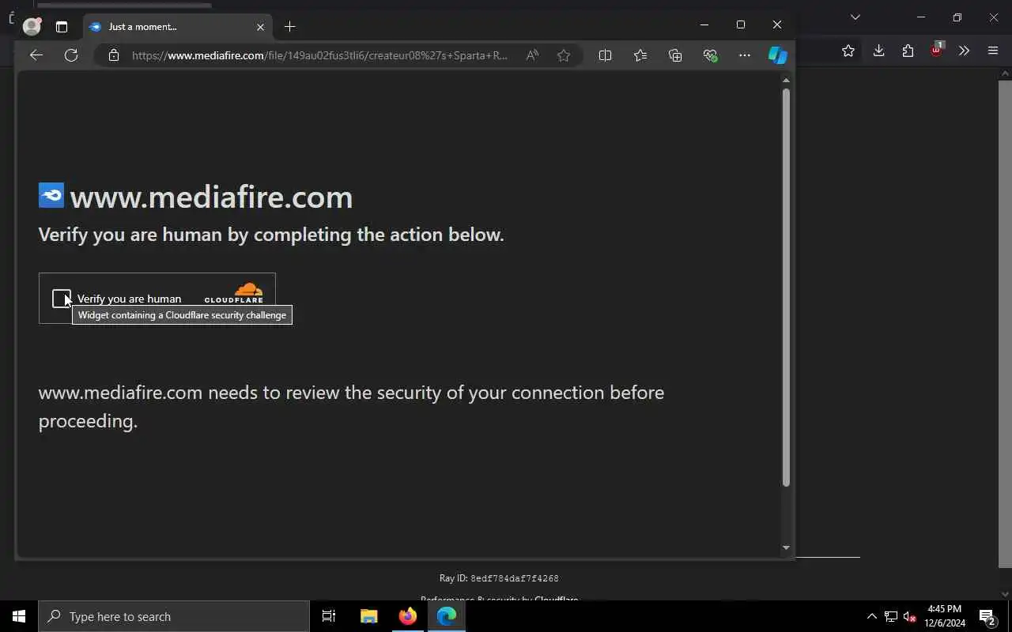The image size is (1012, 632).
Task: Open the Favorites list icon in Edge
Action: click(640, 55)
